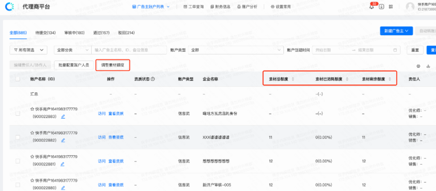Check the row checkbox for 900022881
Screen dimensions: 436x191
18,161
